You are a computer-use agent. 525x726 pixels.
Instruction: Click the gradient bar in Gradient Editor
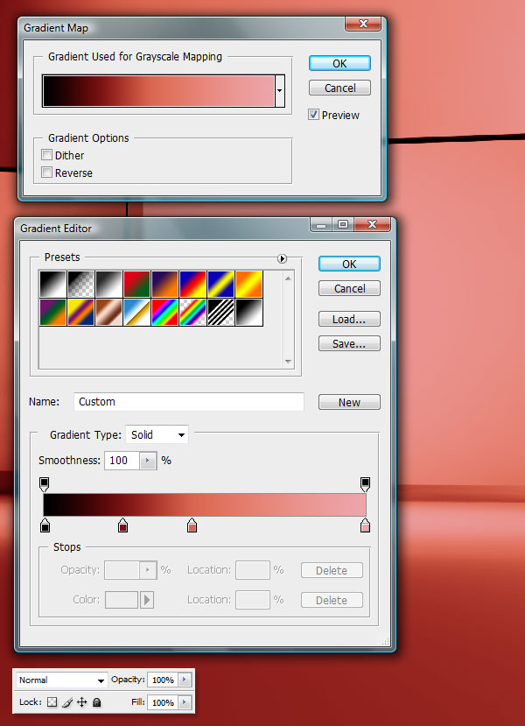(205, 504)
